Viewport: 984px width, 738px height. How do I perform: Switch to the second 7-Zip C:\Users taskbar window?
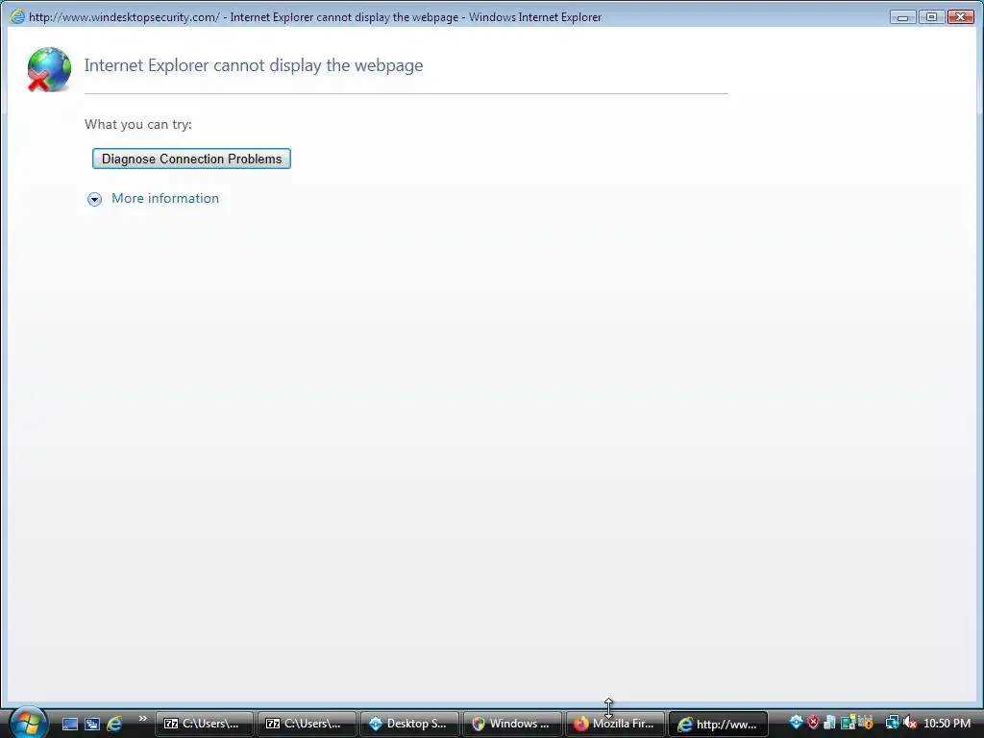307,724
